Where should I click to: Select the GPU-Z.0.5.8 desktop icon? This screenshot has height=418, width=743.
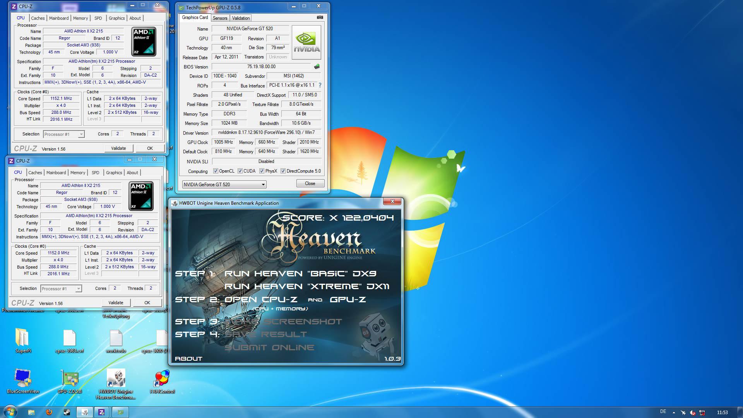pos(70,381)
